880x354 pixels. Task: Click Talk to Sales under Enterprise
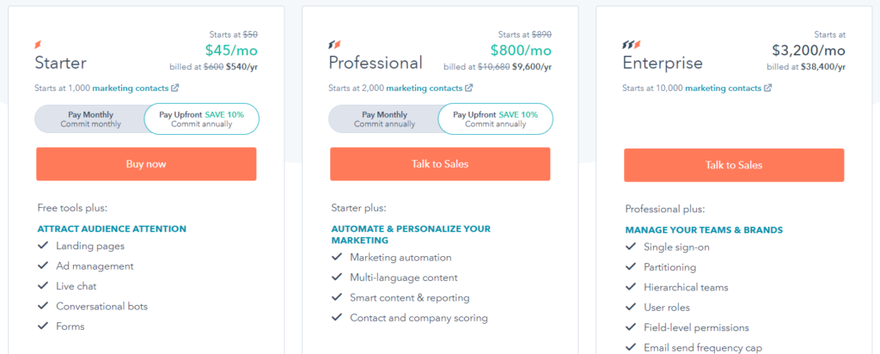[x=734, y=165]
